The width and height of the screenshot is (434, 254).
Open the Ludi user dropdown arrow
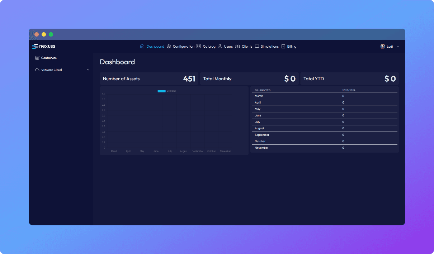click(398, 47)
